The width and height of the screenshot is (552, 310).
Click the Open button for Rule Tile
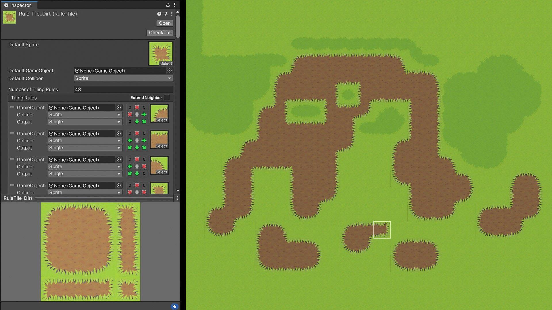click(x=164, y=23)
